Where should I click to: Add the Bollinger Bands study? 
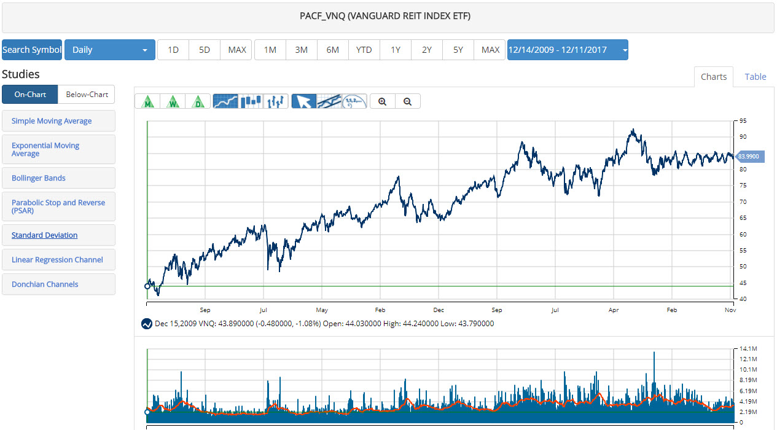tap(58, 178)
